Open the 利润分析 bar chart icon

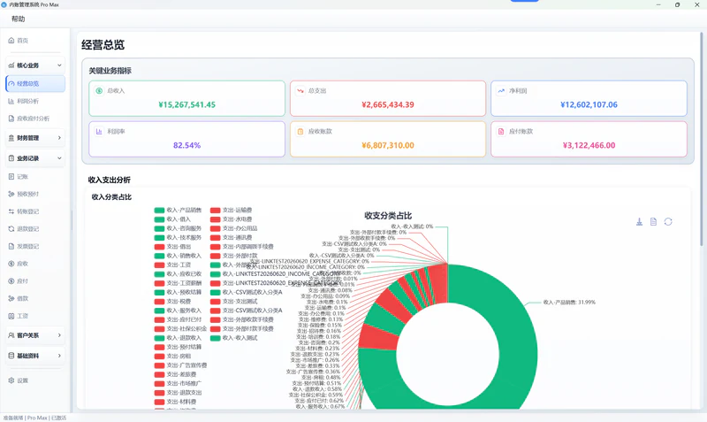pyautogui.click(x=11, y=101)
